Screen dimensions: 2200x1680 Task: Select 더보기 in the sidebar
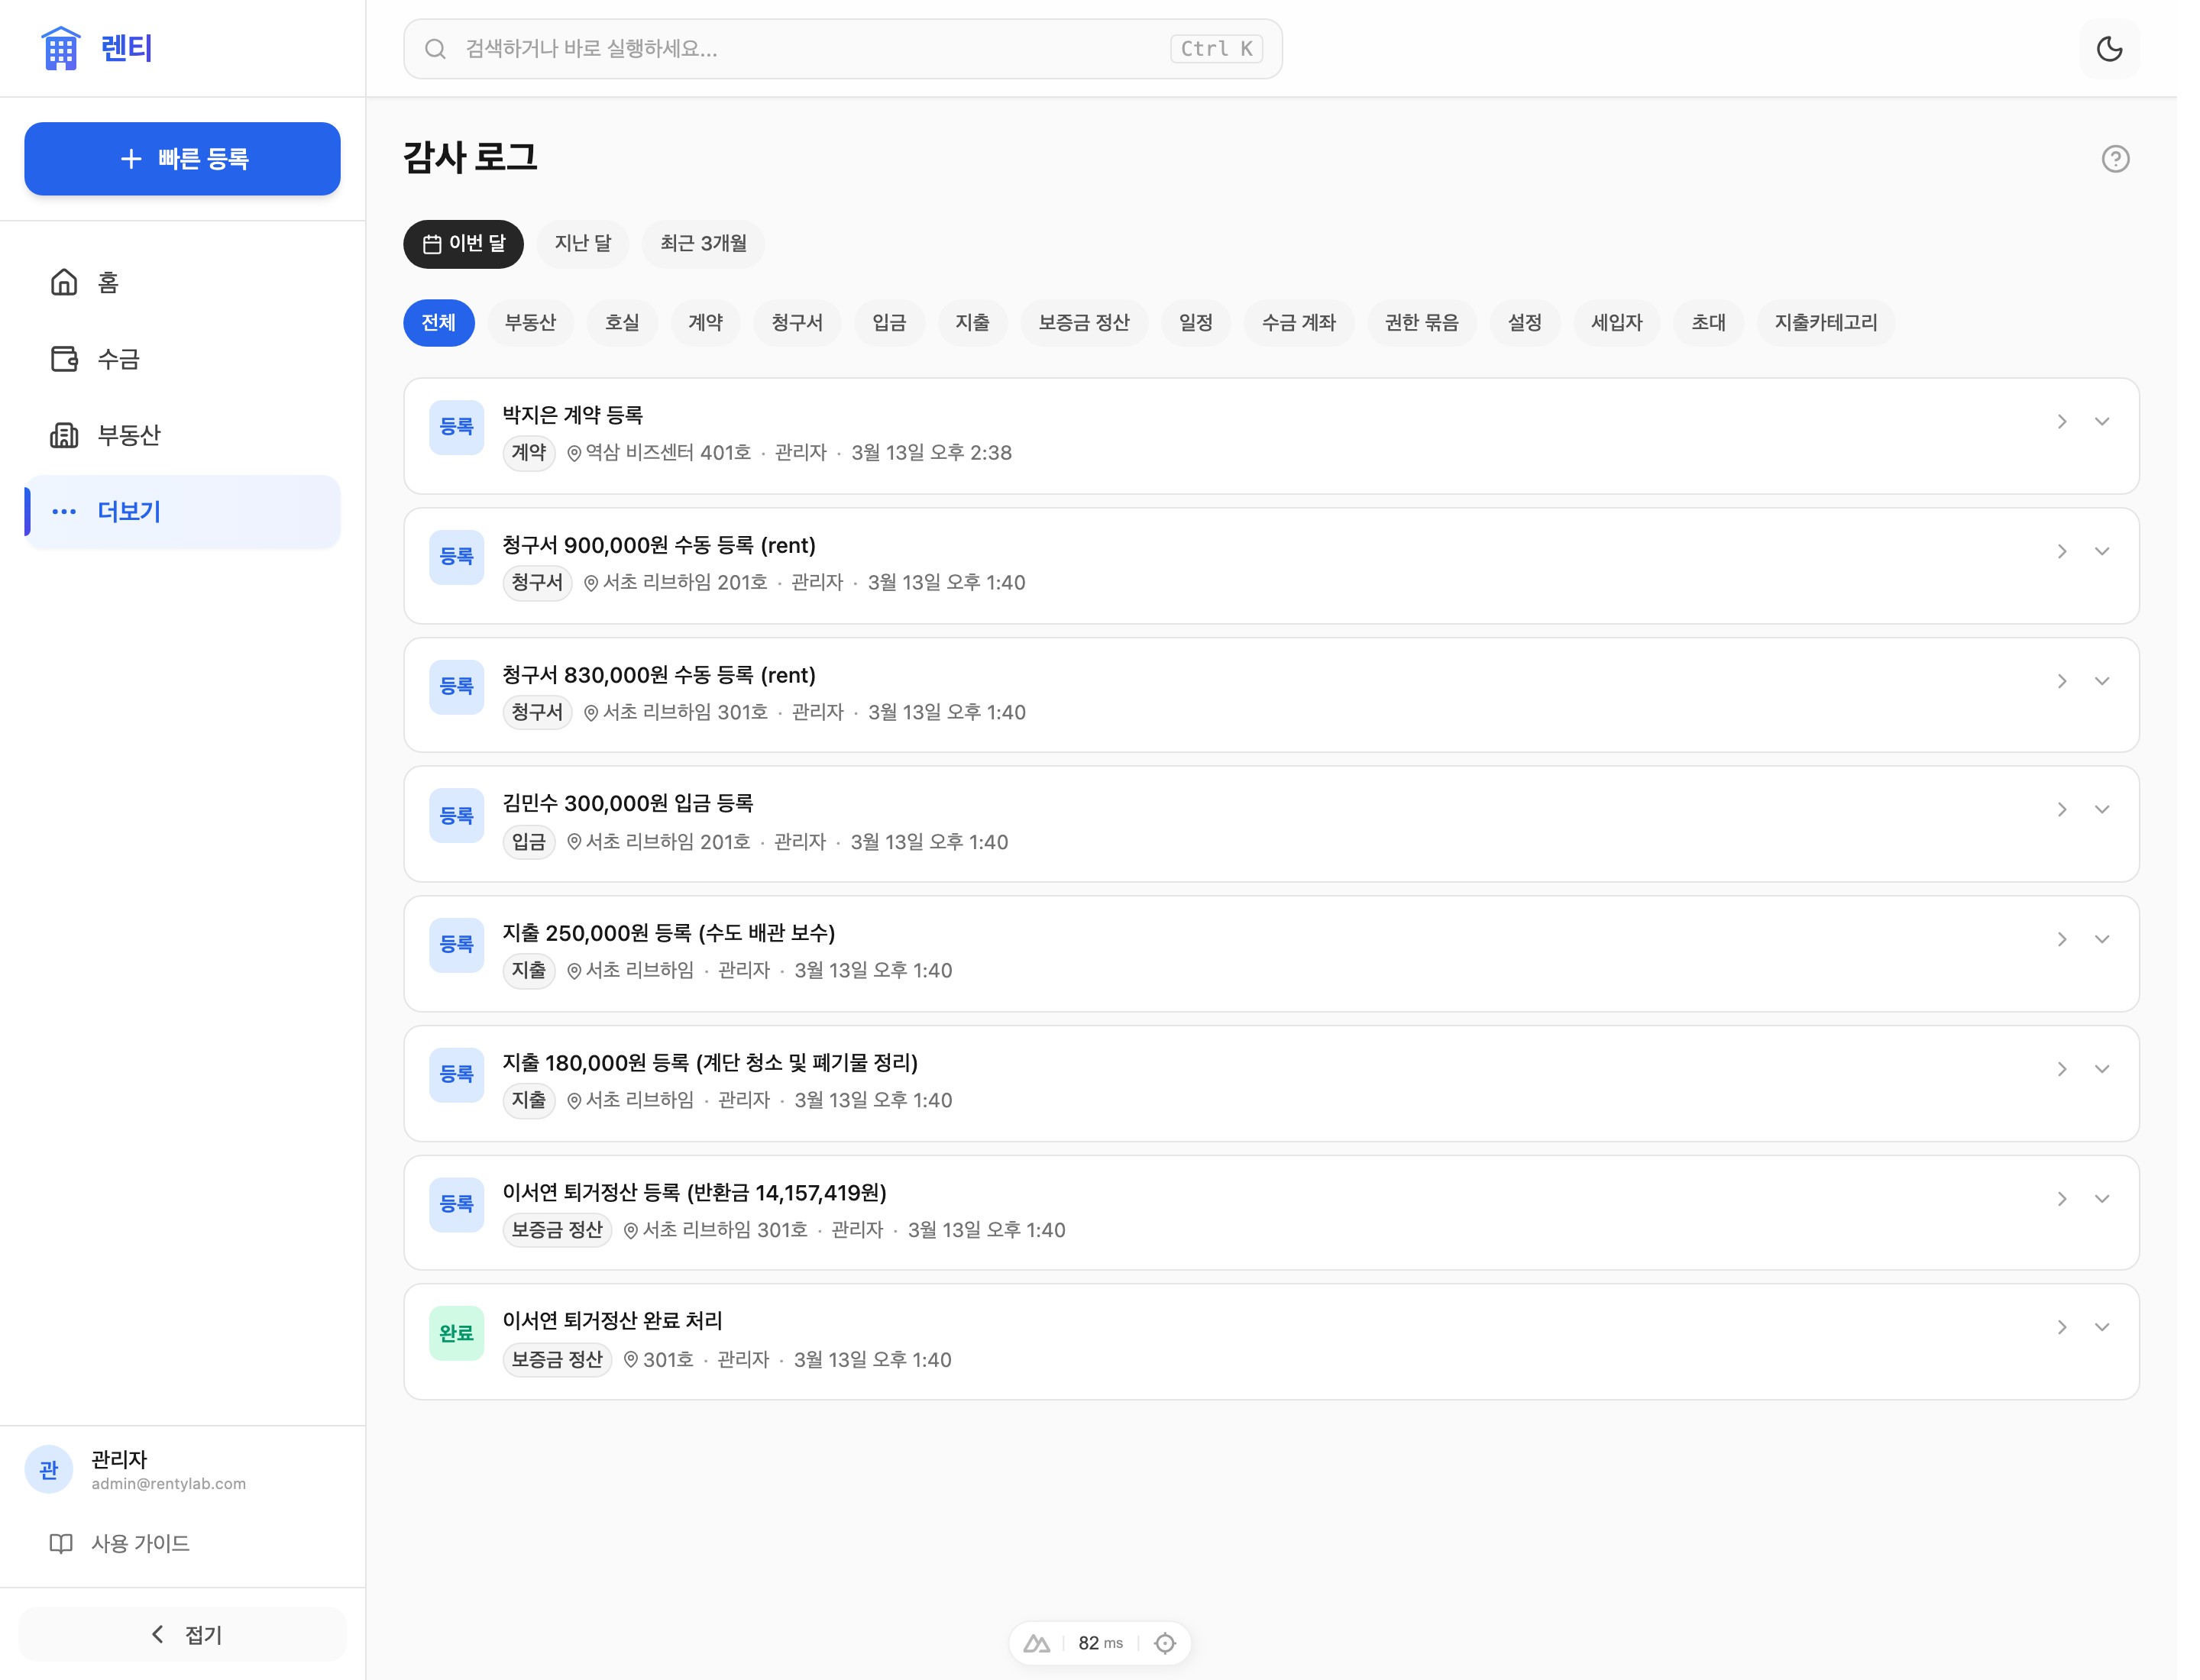[182, 511]
